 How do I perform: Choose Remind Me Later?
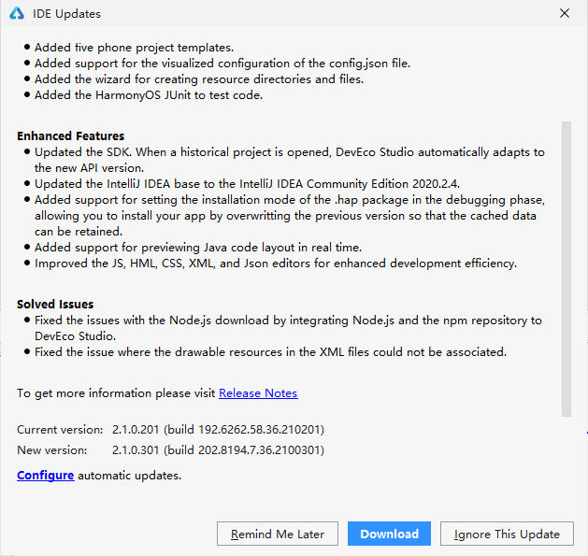pos(277,534)
